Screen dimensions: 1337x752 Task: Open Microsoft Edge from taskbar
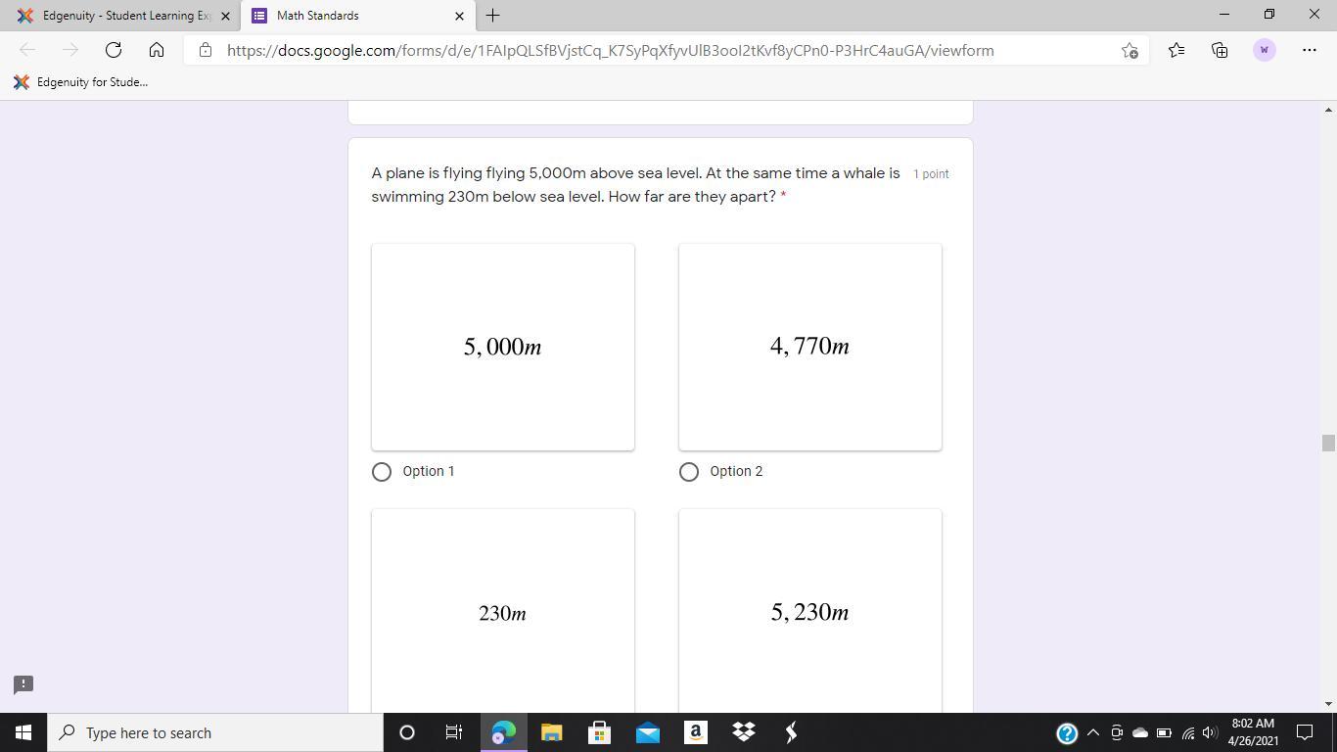tap(503, 732)
